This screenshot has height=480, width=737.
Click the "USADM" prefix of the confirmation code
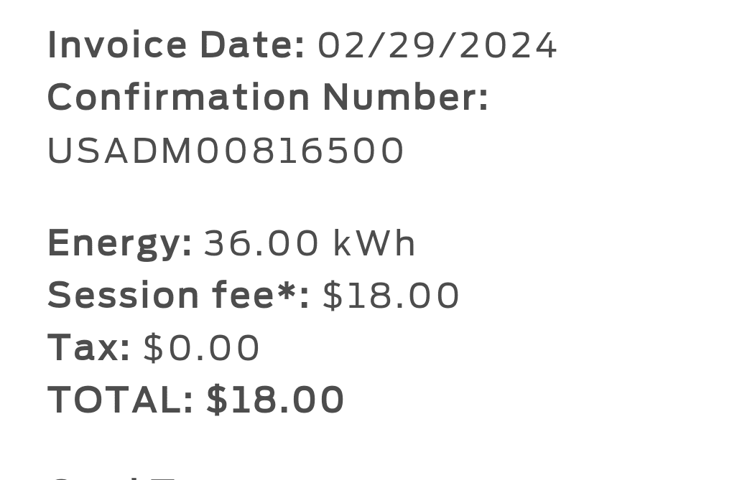click(x=120, y=151)
